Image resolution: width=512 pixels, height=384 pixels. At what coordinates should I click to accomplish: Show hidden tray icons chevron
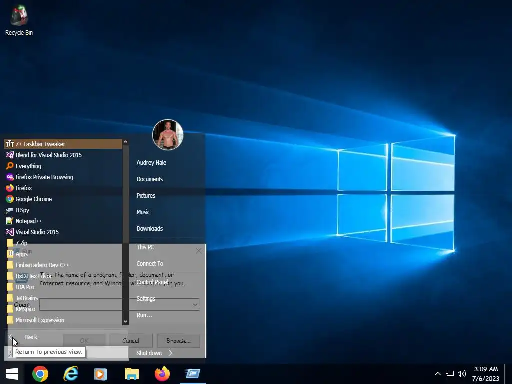tap(438, 374)
